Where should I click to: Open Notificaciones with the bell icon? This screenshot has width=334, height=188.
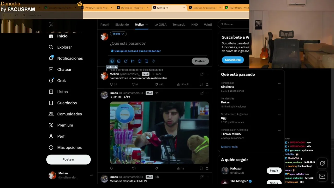pos(66,58)
